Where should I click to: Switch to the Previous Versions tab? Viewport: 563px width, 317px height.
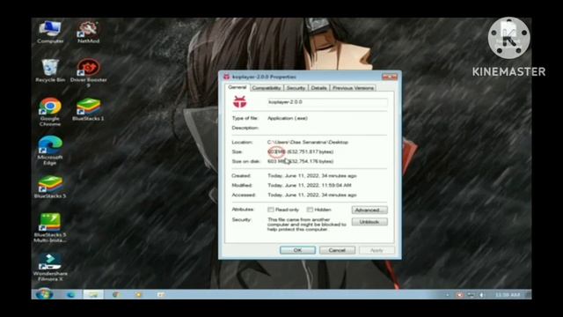353,88
